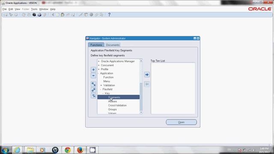274x154 pixels.
Task: Click the Switch Responsibility hat icon
Action: pyautogui.click(x=34, y=15)
